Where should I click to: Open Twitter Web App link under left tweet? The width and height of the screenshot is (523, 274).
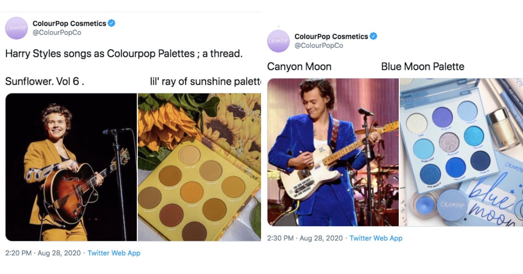[x=114, y=253]
